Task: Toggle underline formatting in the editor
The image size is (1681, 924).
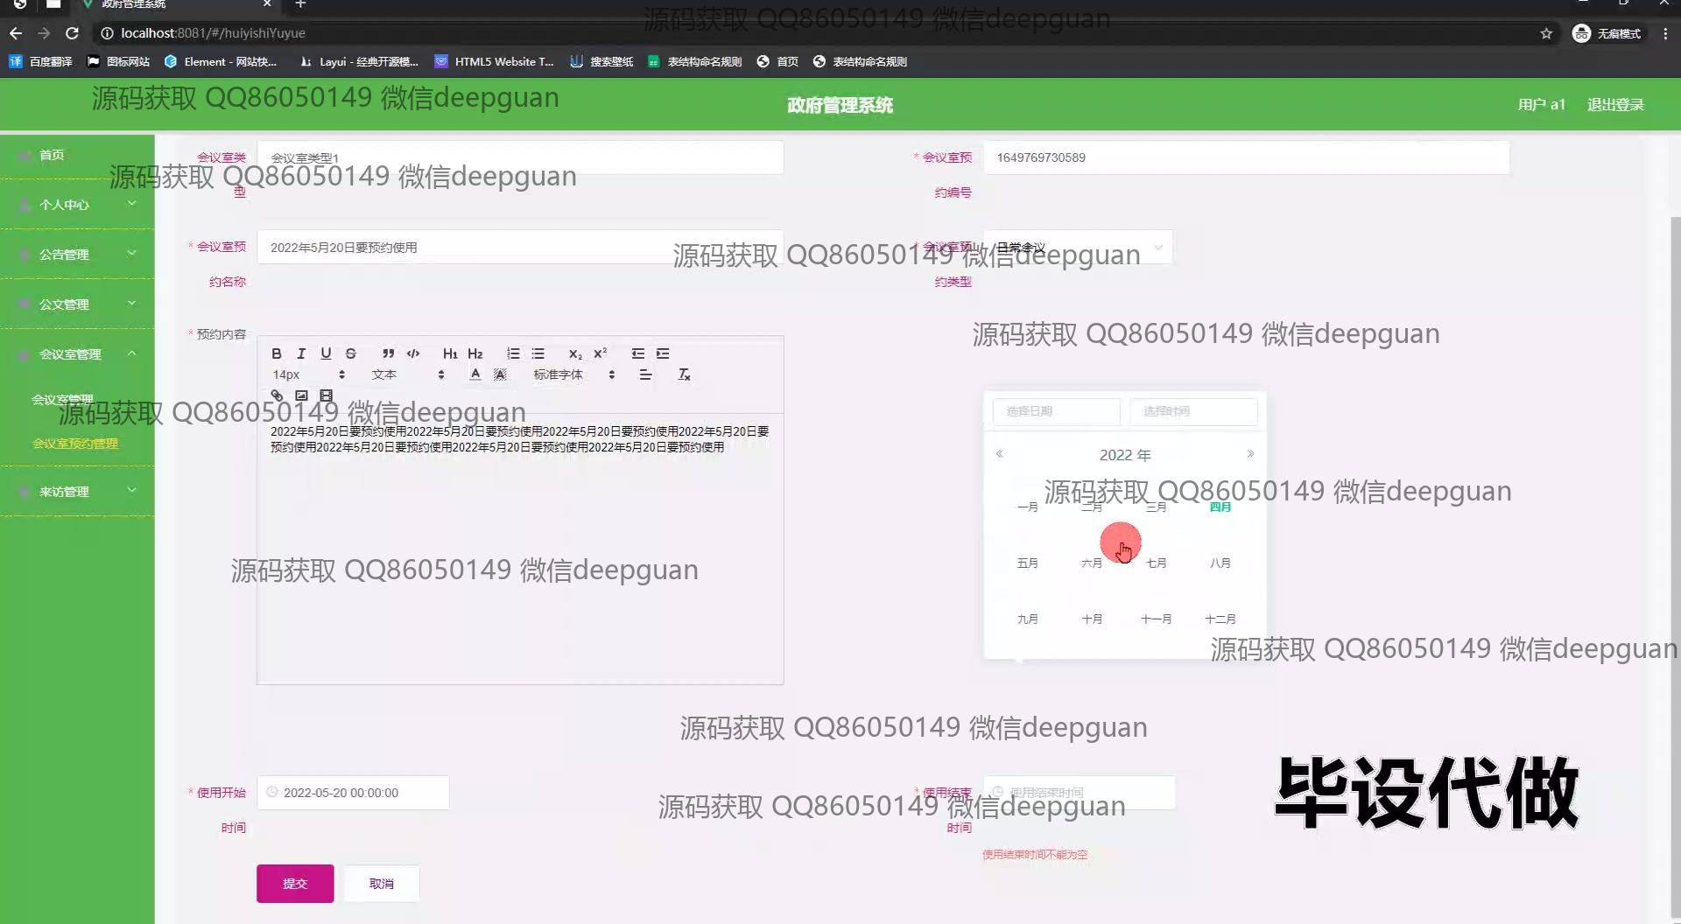Action: [326, 353]
